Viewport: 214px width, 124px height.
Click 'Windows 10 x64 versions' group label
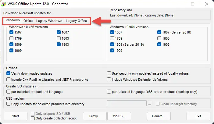click(129, 27)
